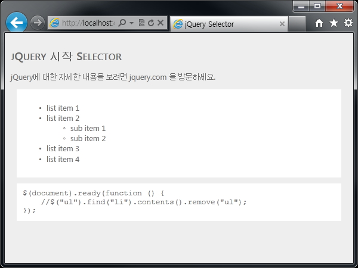Image resolution: width=358 pixels, height=268 pixels.
Task: Click 'list item 4' text
Action: click(63, 159)
